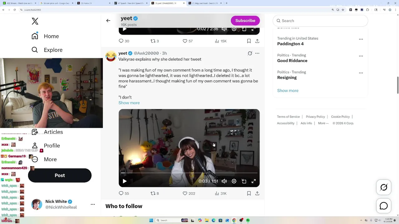Open Explore in sidebar
The image size is (399, 224).
click(x=47, y=50)
